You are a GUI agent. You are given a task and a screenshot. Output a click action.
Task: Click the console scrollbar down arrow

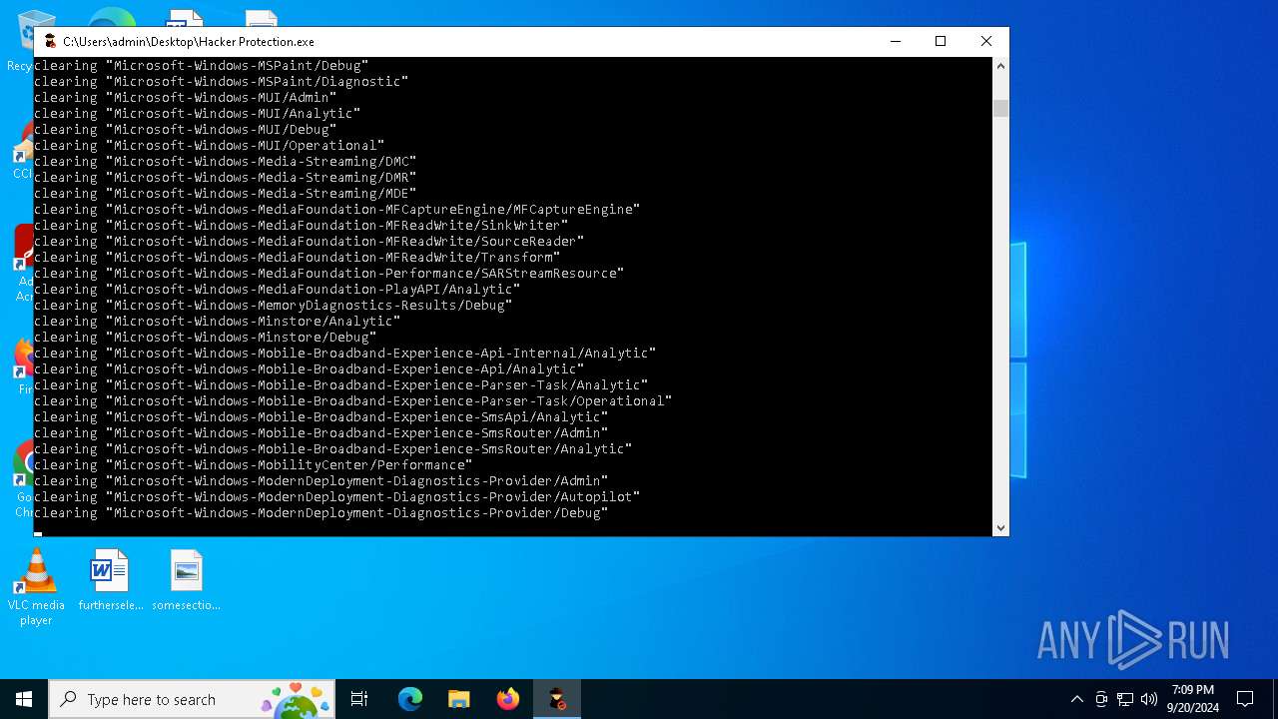click(1000, 527)
